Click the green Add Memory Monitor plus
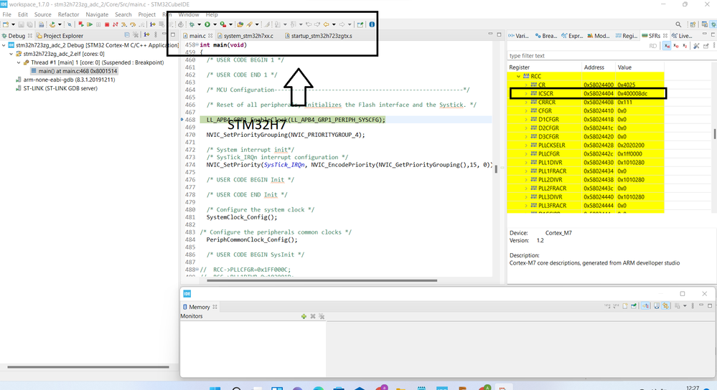 point(304,316)
